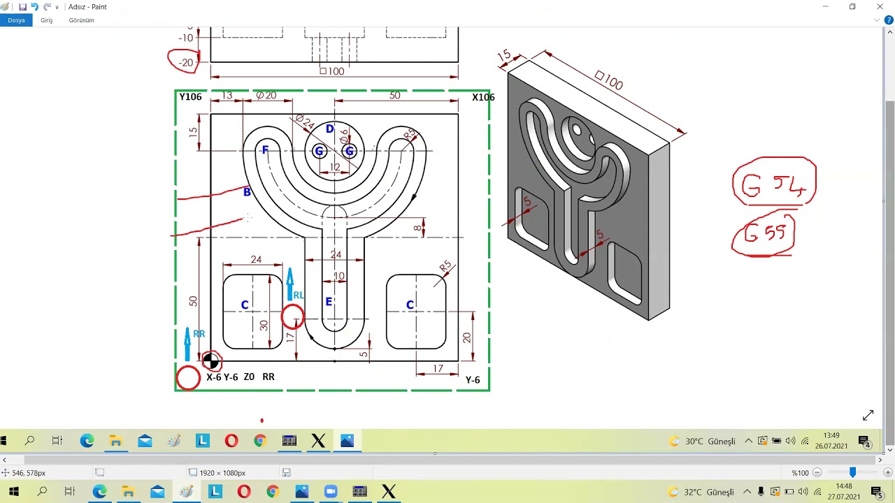Open the Customize Quick Access Toolbar dropdown
The width and height of the screenshot is (895, 503).
[x=57, y=7]
